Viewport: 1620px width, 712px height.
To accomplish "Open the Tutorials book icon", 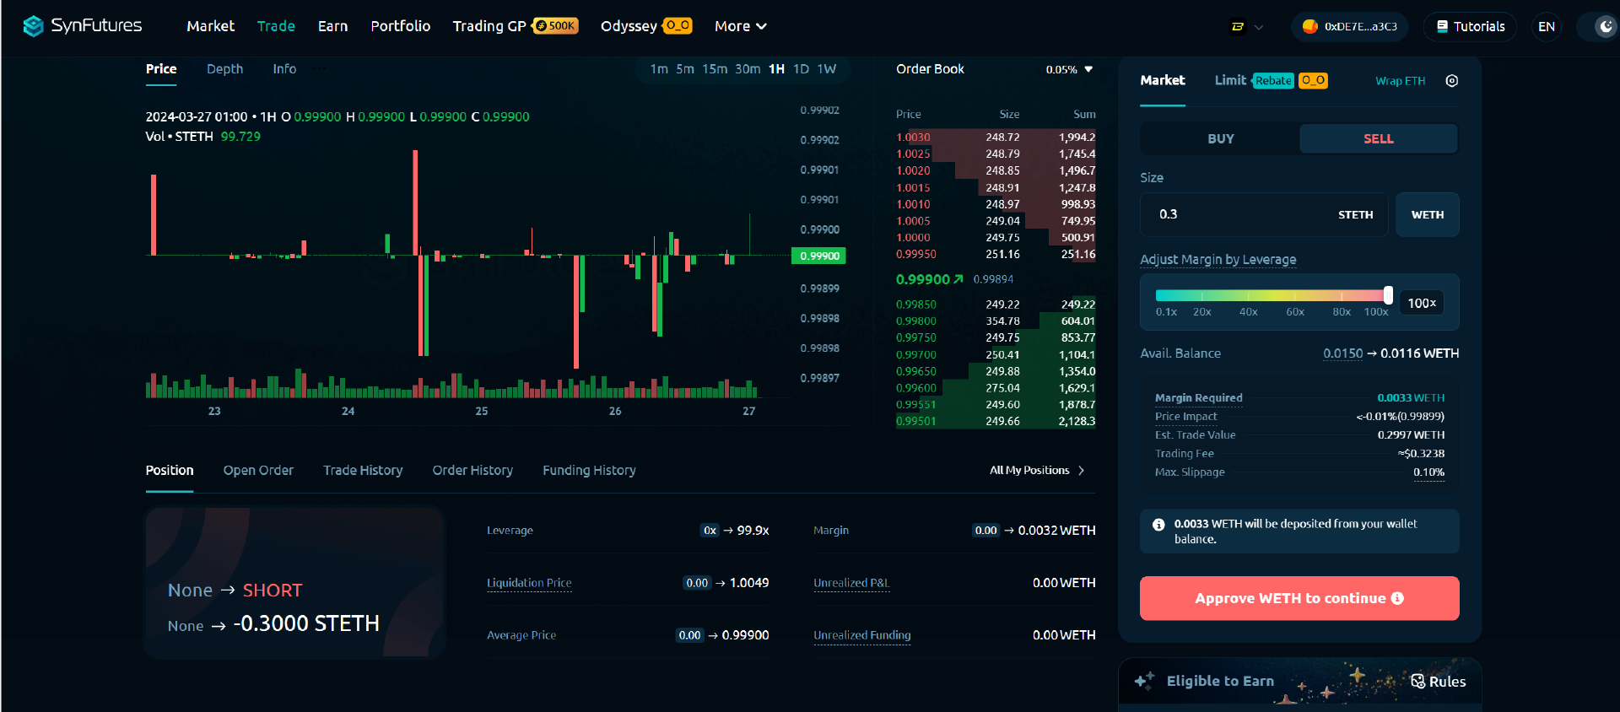I will tap(1442, 27).
